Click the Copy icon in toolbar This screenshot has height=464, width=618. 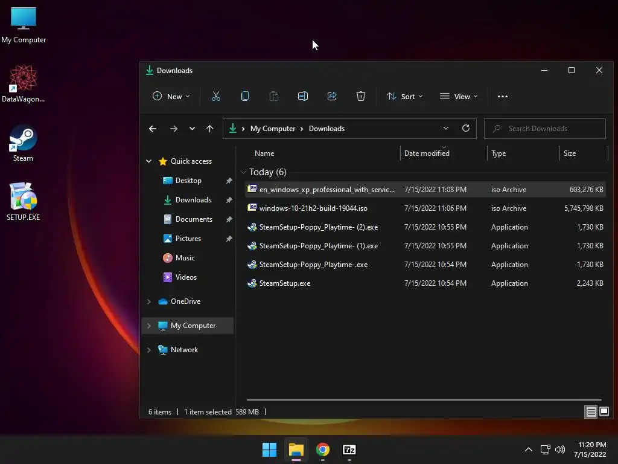tap(245, 96)
